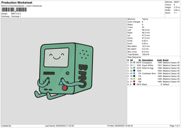Click the Super White color swatch
This screenshot has width=181, height=128.
coord(134,65)
